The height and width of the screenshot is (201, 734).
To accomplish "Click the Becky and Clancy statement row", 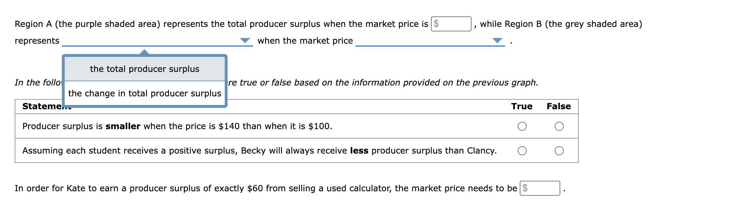I will click(x=259, y=151).
